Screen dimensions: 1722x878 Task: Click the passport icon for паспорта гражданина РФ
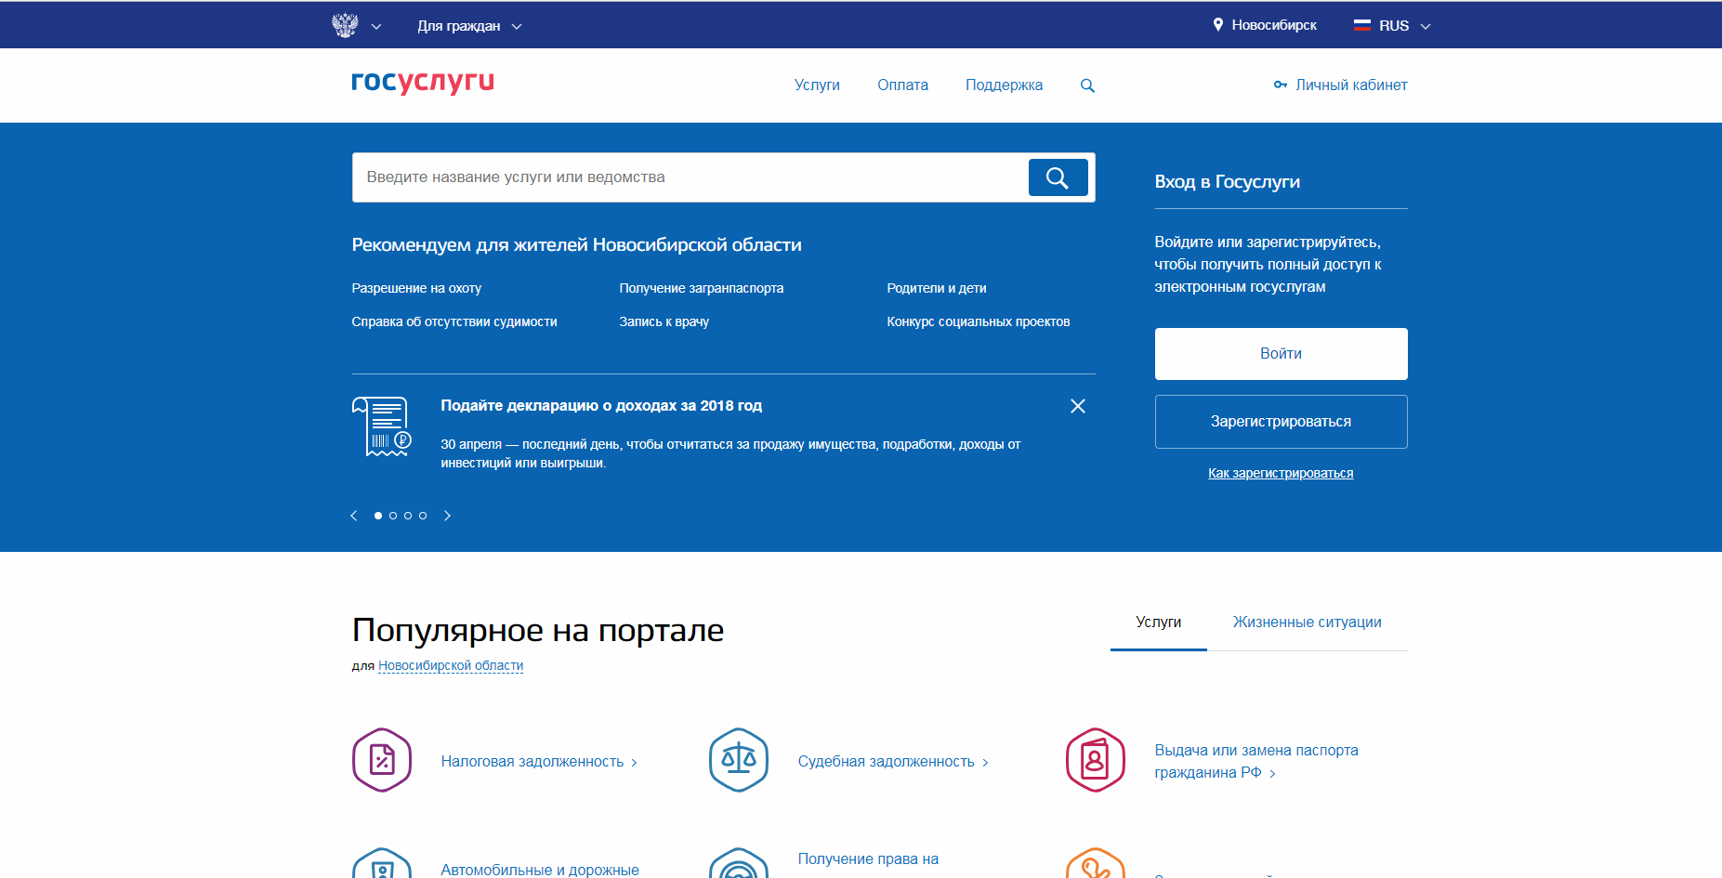[x=1096, y=760]
